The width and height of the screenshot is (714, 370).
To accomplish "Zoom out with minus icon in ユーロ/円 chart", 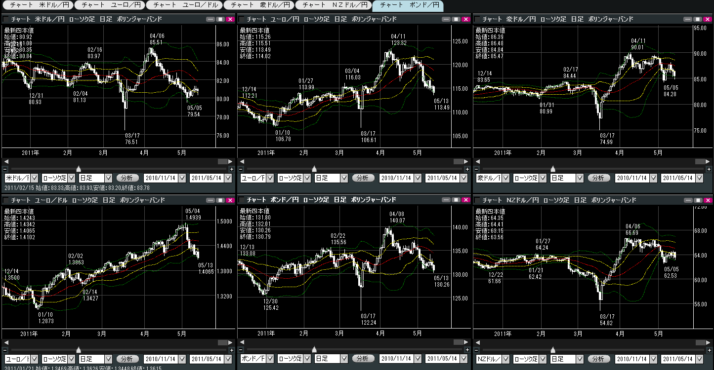I will click(241, 169).
